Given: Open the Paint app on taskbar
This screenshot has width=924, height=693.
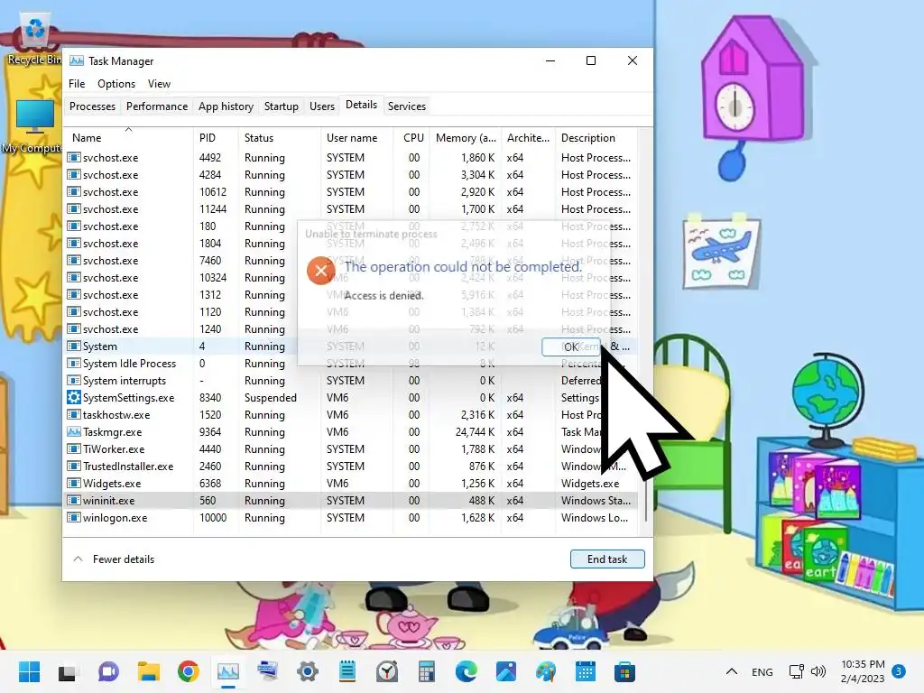Looking at the screenshot, I should pos(546,671).
